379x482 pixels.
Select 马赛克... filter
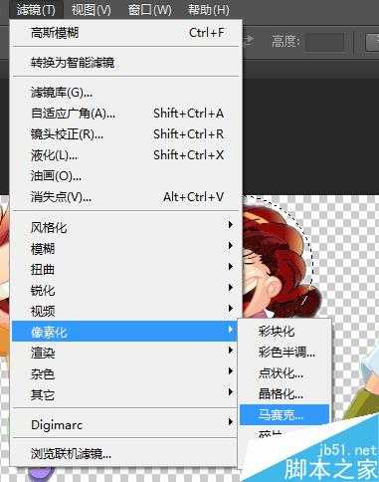click(x=284, y=414)
